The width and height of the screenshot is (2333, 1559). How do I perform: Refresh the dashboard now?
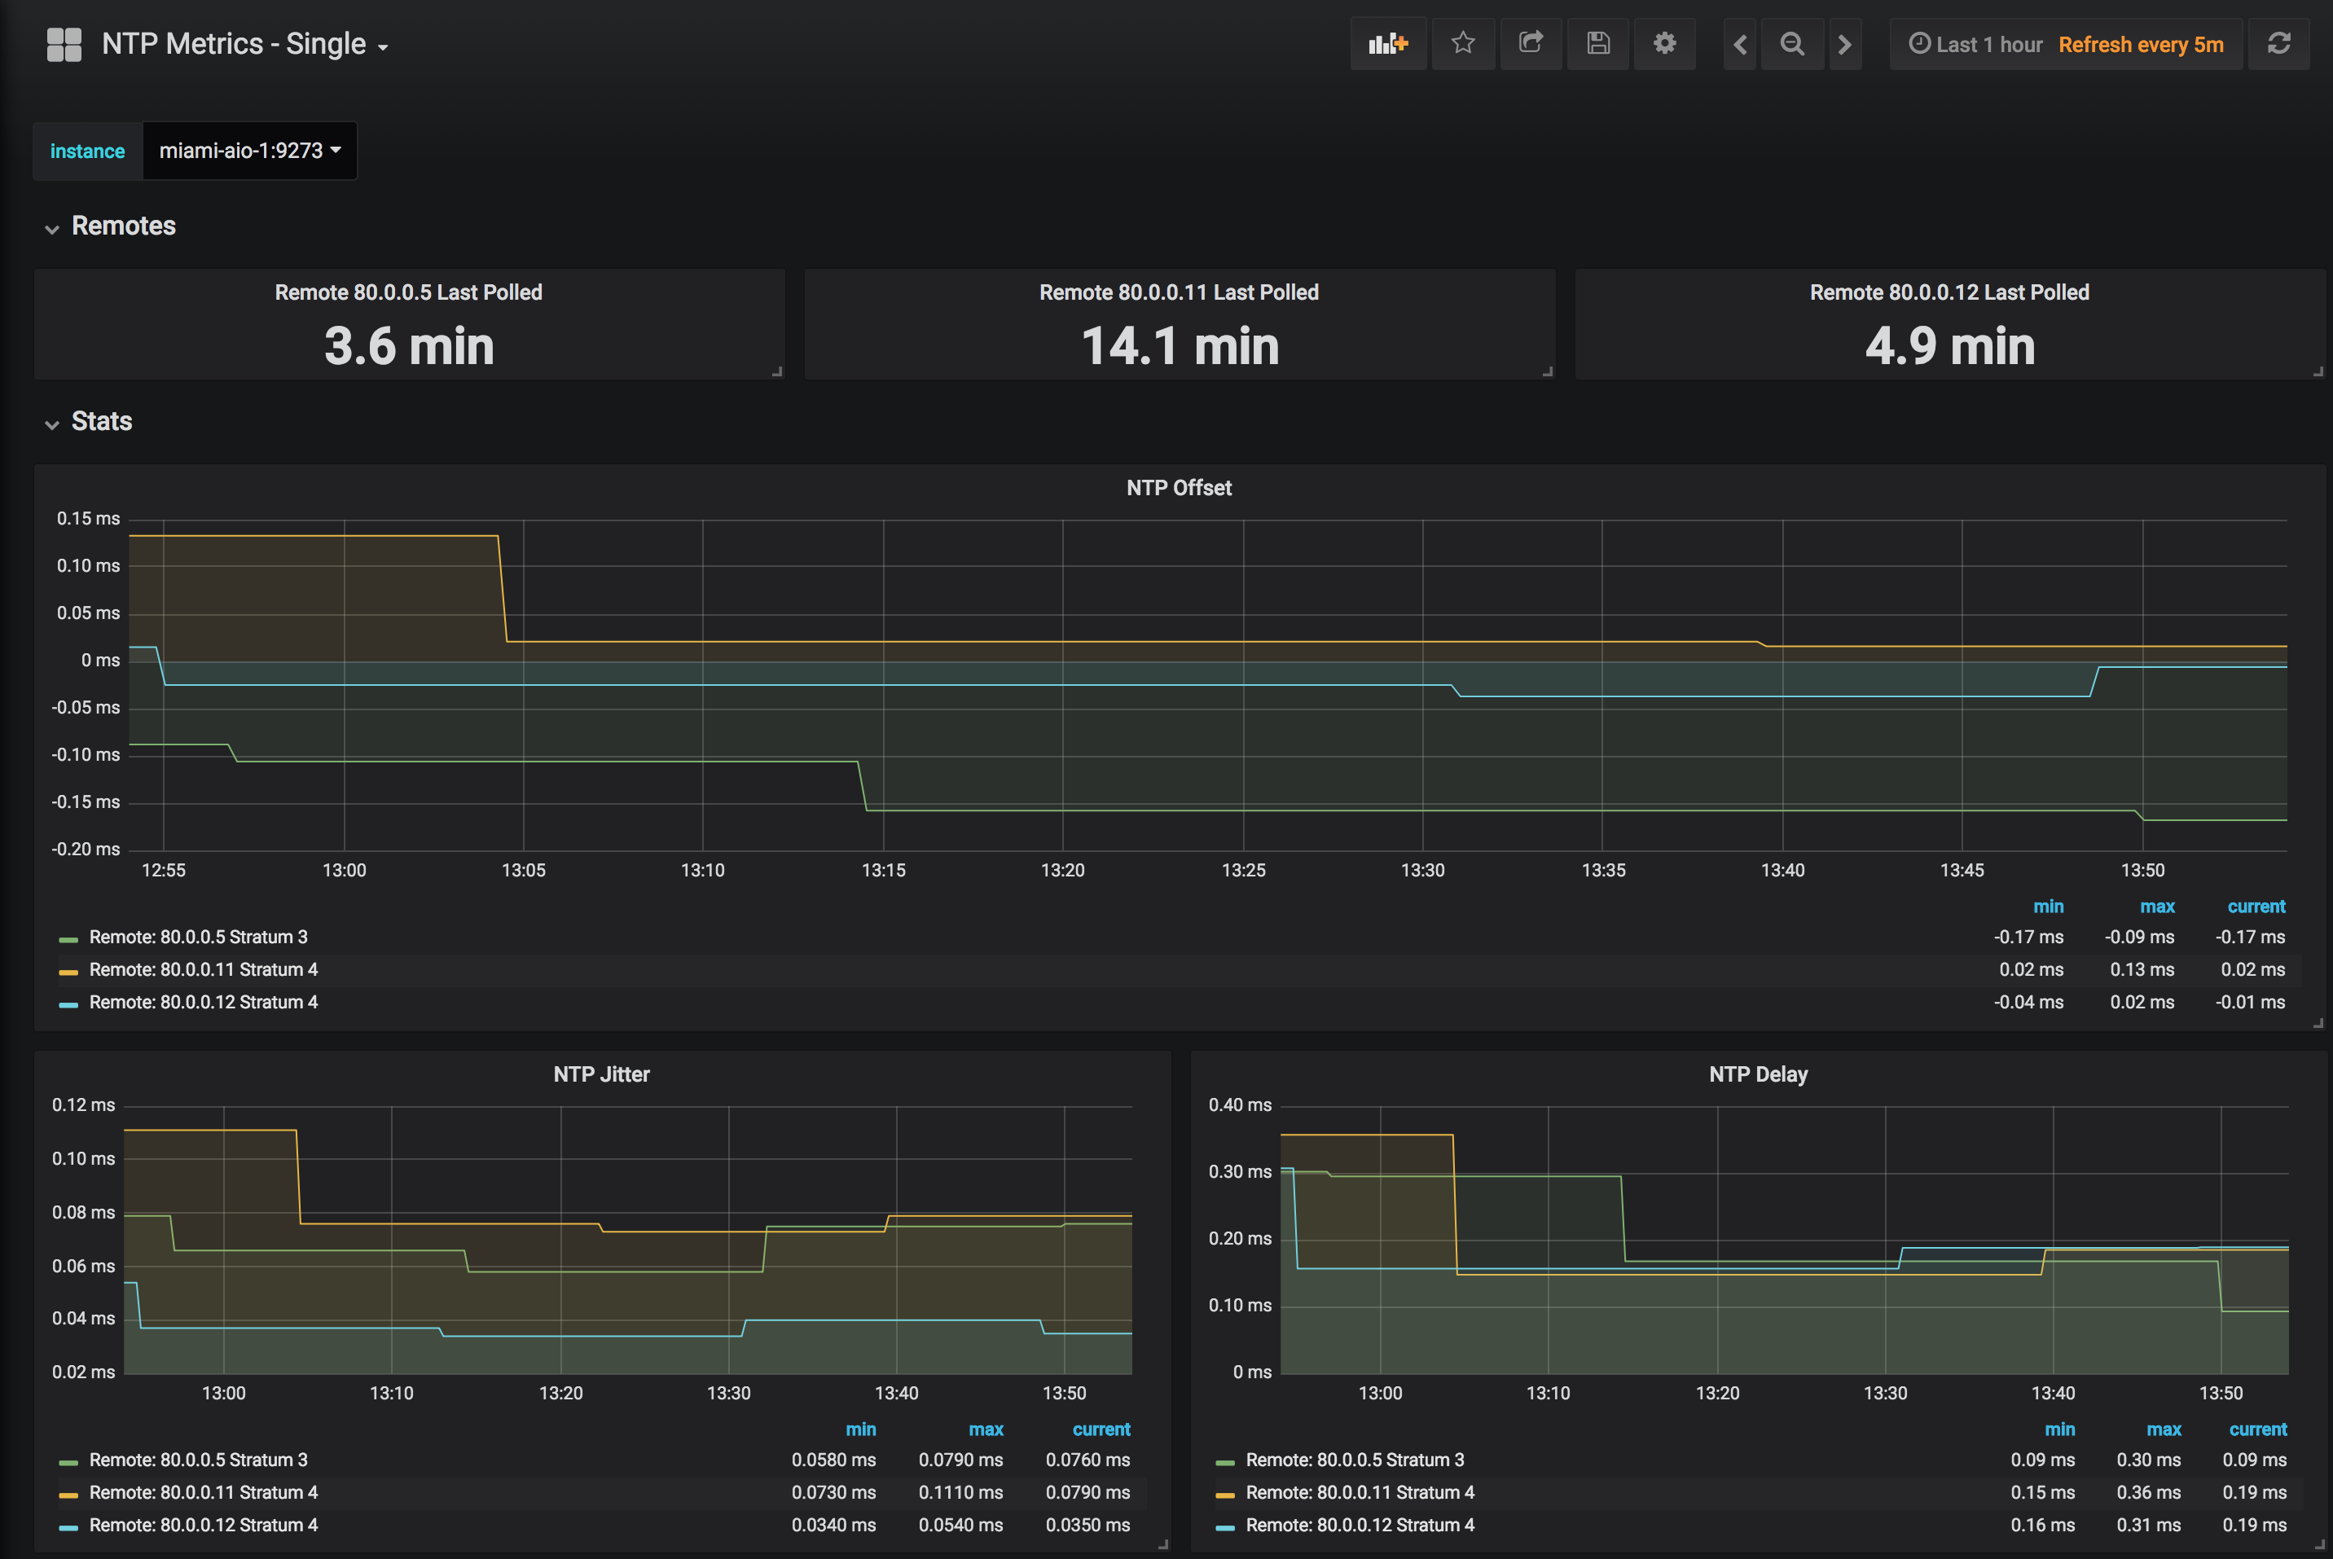2278,44
